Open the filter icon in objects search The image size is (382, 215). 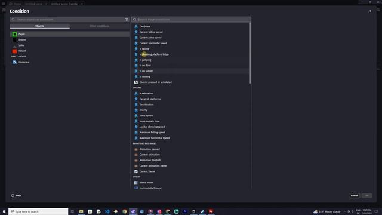[x=127, y=20]
